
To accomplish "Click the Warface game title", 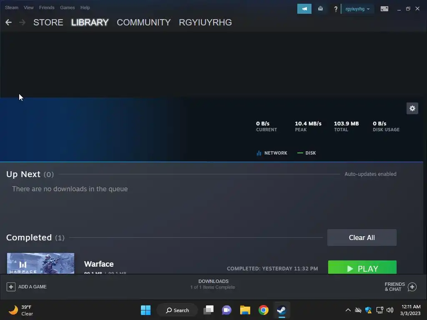I will [99, 264].
